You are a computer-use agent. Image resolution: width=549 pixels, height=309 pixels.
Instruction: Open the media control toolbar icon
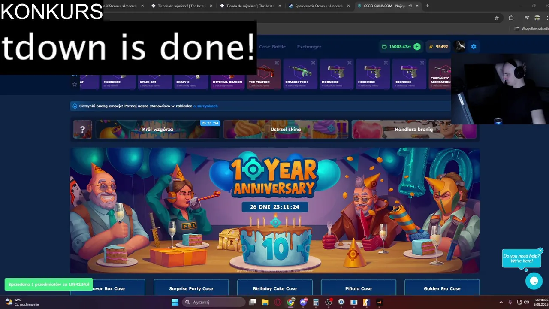(527, 18)
